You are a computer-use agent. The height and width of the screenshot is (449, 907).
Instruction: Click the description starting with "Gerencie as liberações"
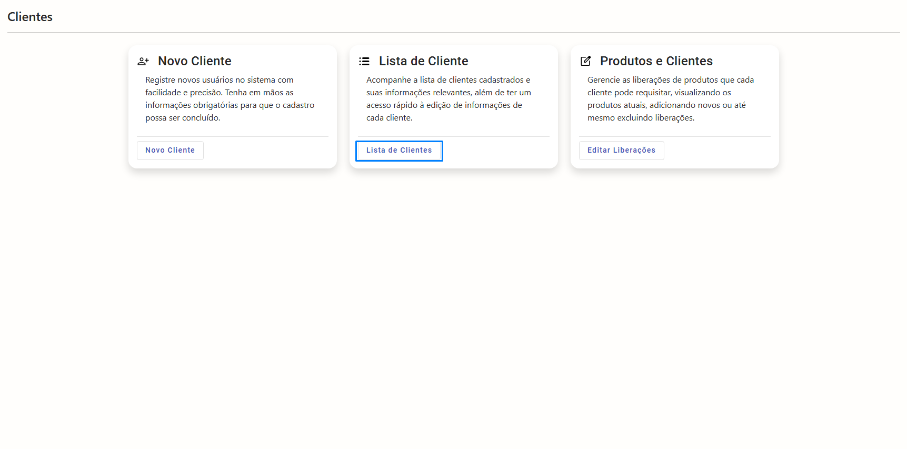point(670,99)
